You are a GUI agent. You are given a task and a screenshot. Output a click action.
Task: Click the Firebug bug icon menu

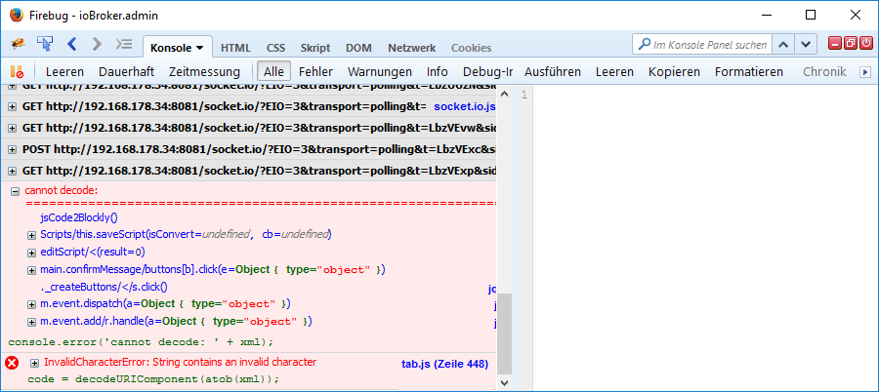click(18, 44)
